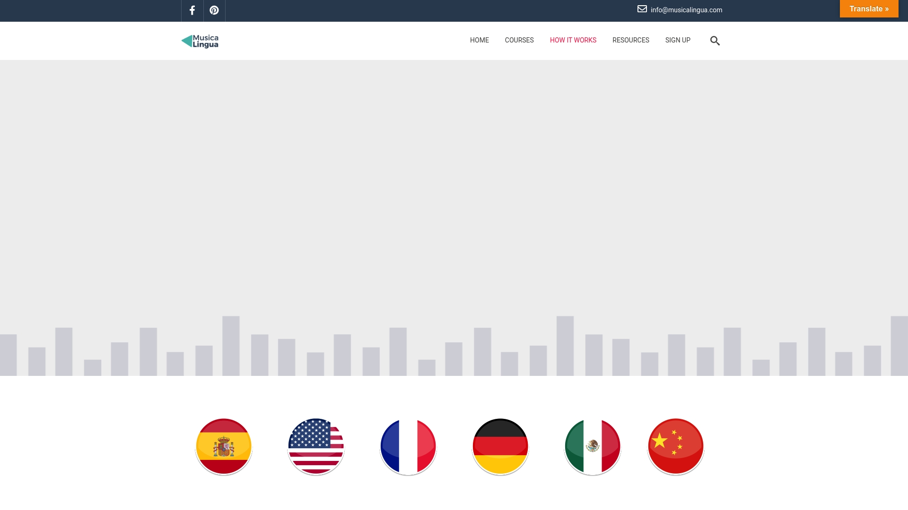Viewport: 908px width, 510px height.
Task: Click the Pinterest icon
Action: pyautogui.click(x=214, y=10)
